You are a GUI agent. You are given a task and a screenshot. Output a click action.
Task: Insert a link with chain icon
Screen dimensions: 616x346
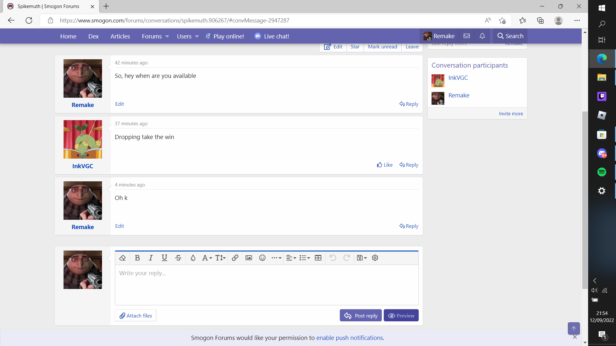[235, 258]
